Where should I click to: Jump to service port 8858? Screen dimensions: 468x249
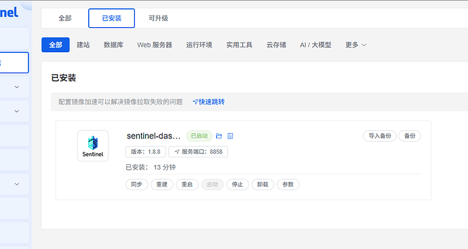(198, 152)
